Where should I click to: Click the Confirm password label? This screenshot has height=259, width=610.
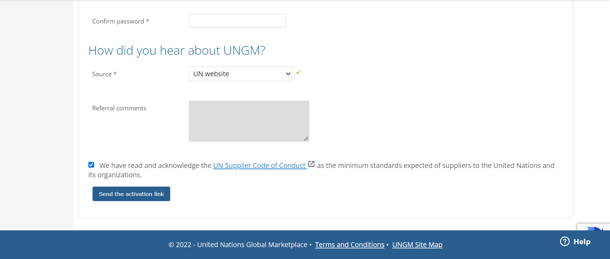[x=121, y=21]
